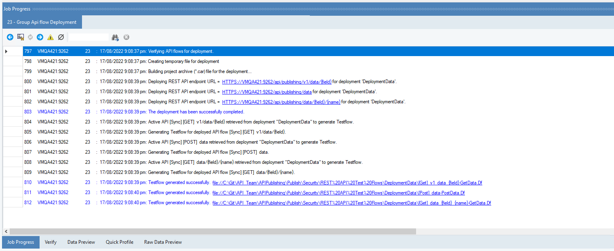The width and height of the screenshot is (614, 251).
Task: Click the clear log slashed-circle icon
Action: pos(61,37)
